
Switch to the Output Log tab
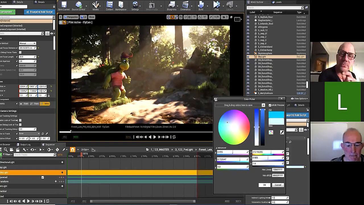[25, 145]
